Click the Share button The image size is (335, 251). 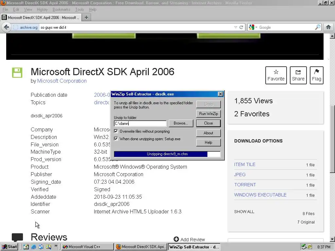point(298,75)
